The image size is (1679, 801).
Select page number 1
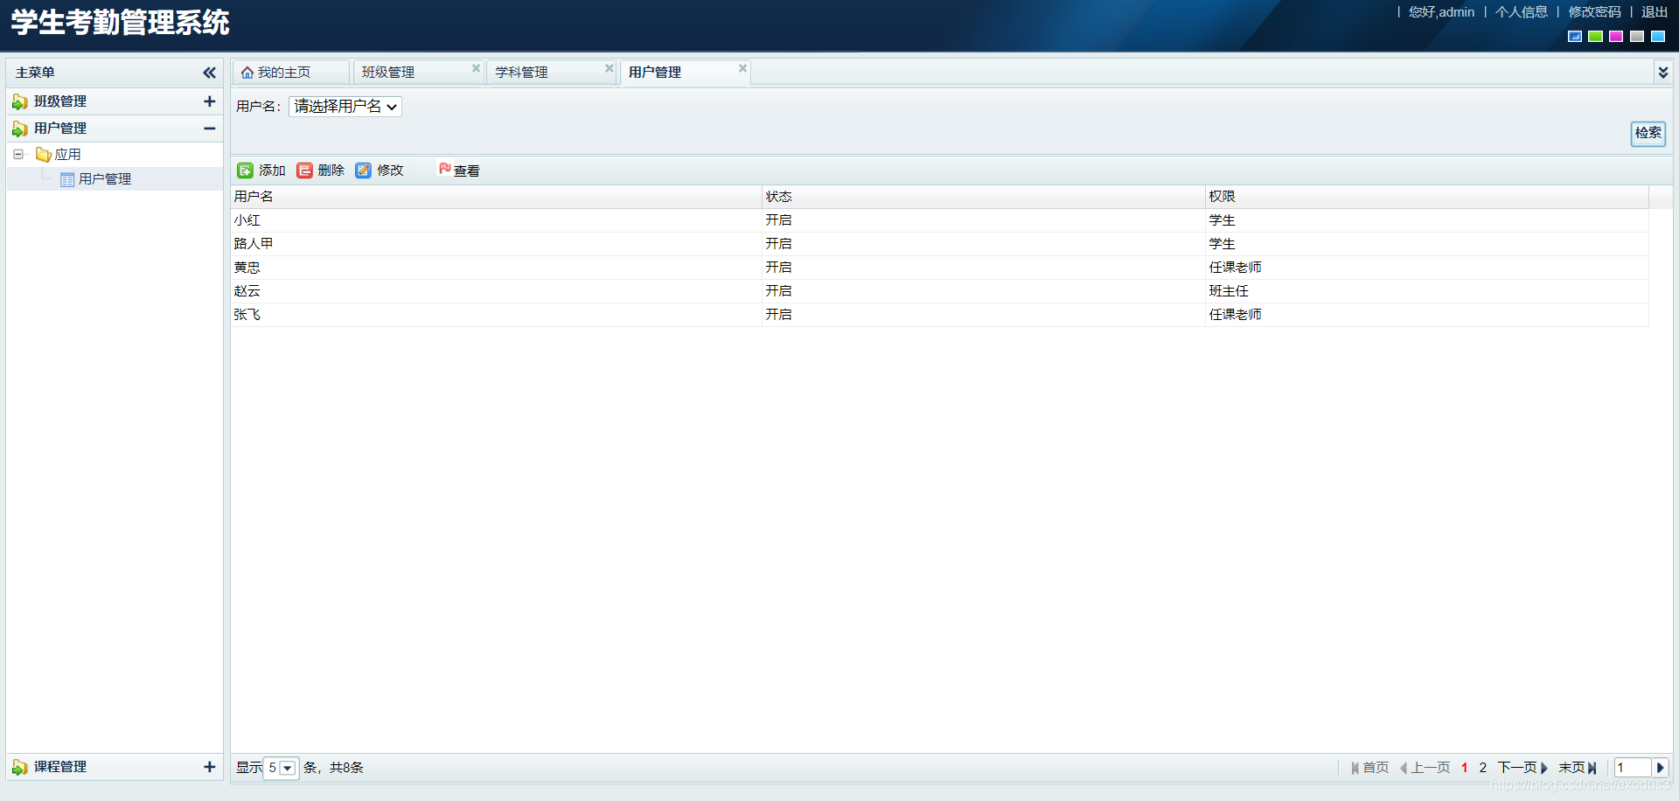[1464, 768]
